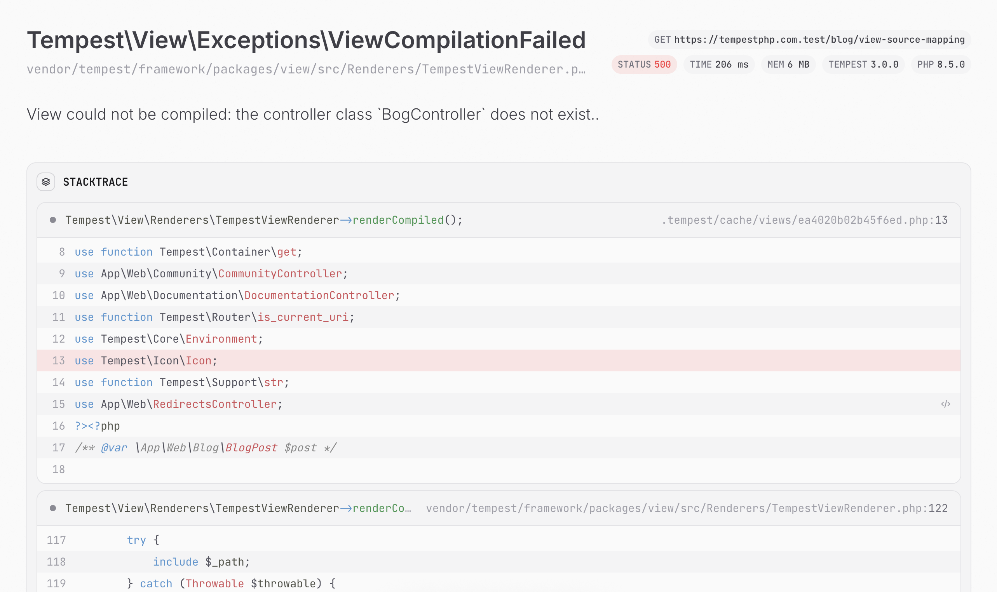Click the dot beside first renderCompiled frame
Screen dimensions: 997x592
coord(53,220)
